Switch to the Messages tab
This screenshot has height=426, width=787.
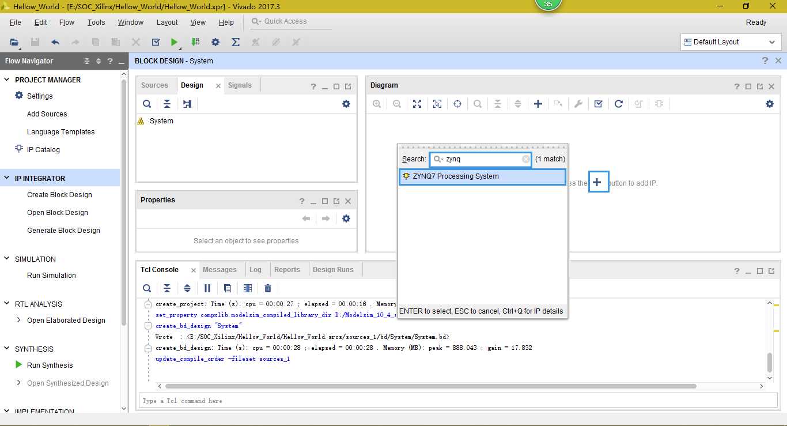click(x=220, y=270)
